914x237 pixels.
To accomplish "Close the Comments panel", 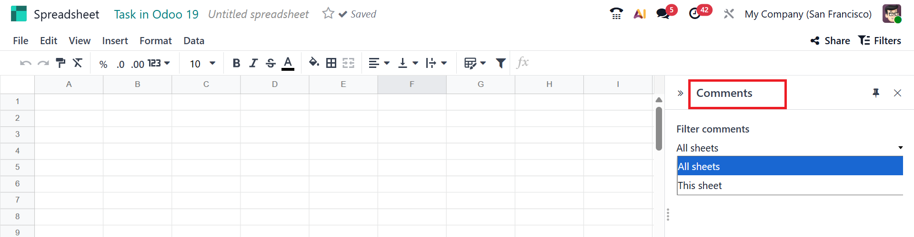I will 897,93.
